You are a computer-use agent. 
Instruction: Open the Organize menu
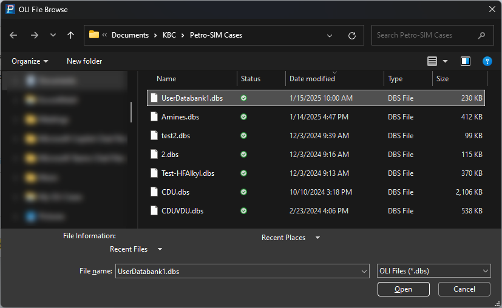coord(30,61)
